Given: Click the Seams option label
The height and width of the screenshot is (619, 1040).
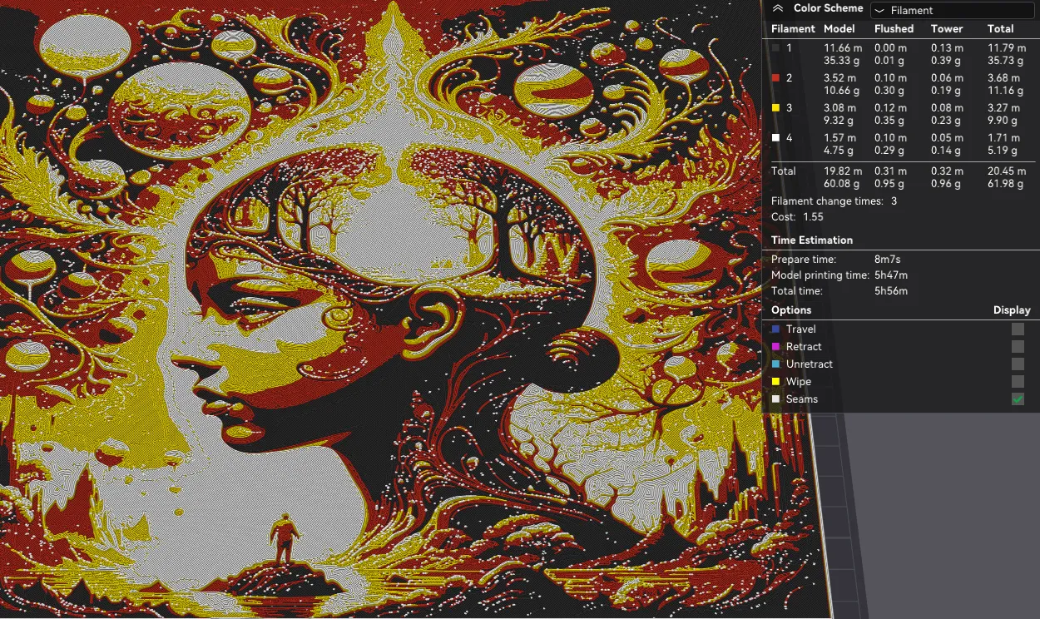Looking at the screenshot, I should pyautogui.click(x=802, y=399).
